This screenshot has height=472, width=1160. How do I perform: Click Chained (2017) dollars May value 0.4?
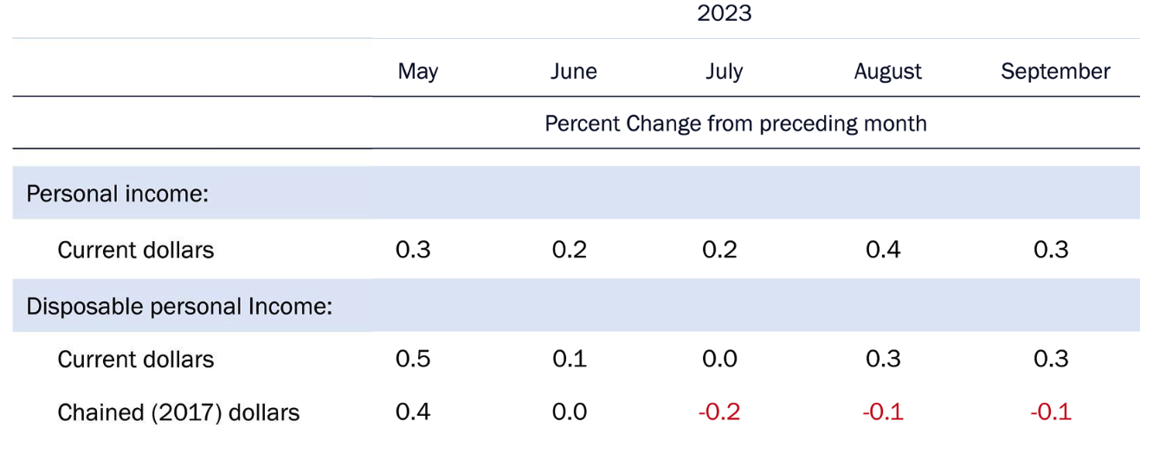[x=413, y=412]
